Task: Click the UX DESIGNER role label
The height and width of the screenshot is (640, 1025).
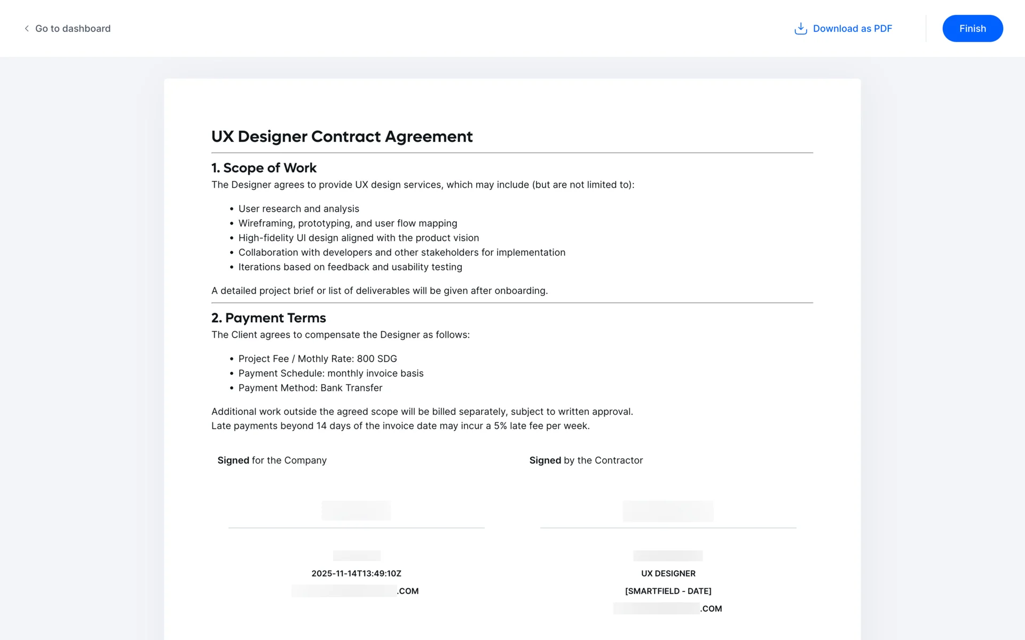Action: click(x=668, y=573)
